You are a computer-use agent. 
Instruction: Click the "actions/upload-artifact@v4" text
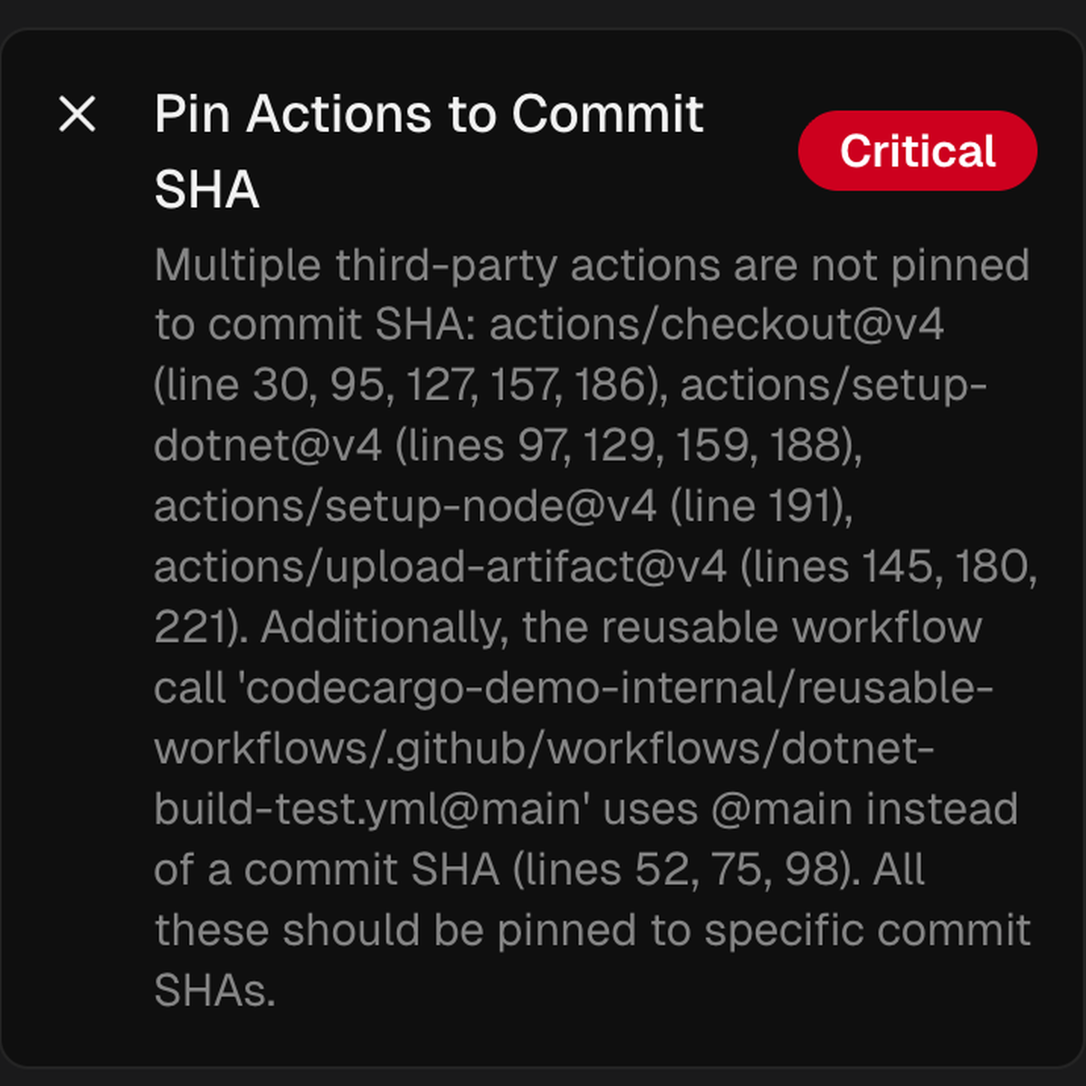point(440,567)
